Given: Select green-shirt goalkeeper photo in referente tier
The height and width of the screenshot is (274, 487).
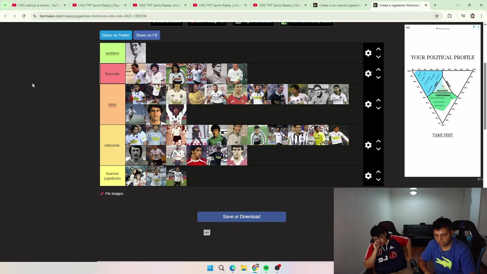Looking at the screenshot, I should point(217,135).
